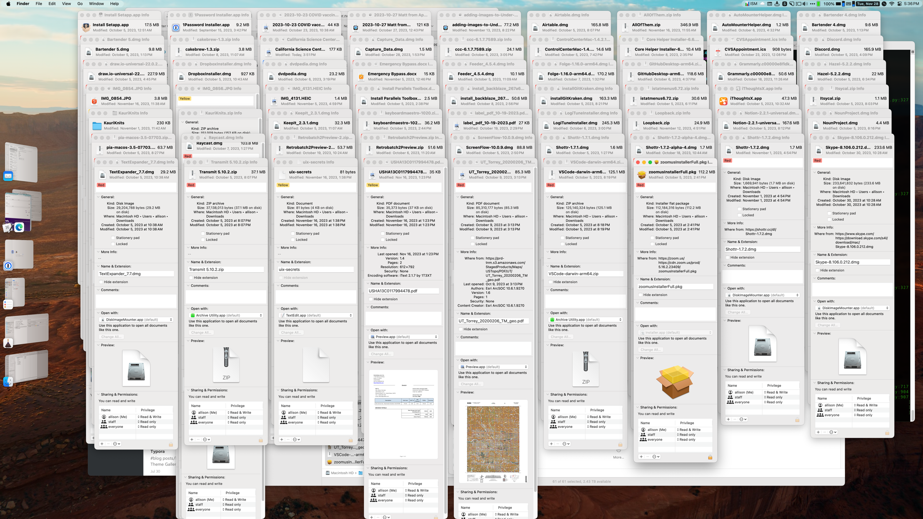The image size is (923, 519).
Task: Click Change All button in Transmit 5.10.2.zip window
Action: click(x=201, y=333)
